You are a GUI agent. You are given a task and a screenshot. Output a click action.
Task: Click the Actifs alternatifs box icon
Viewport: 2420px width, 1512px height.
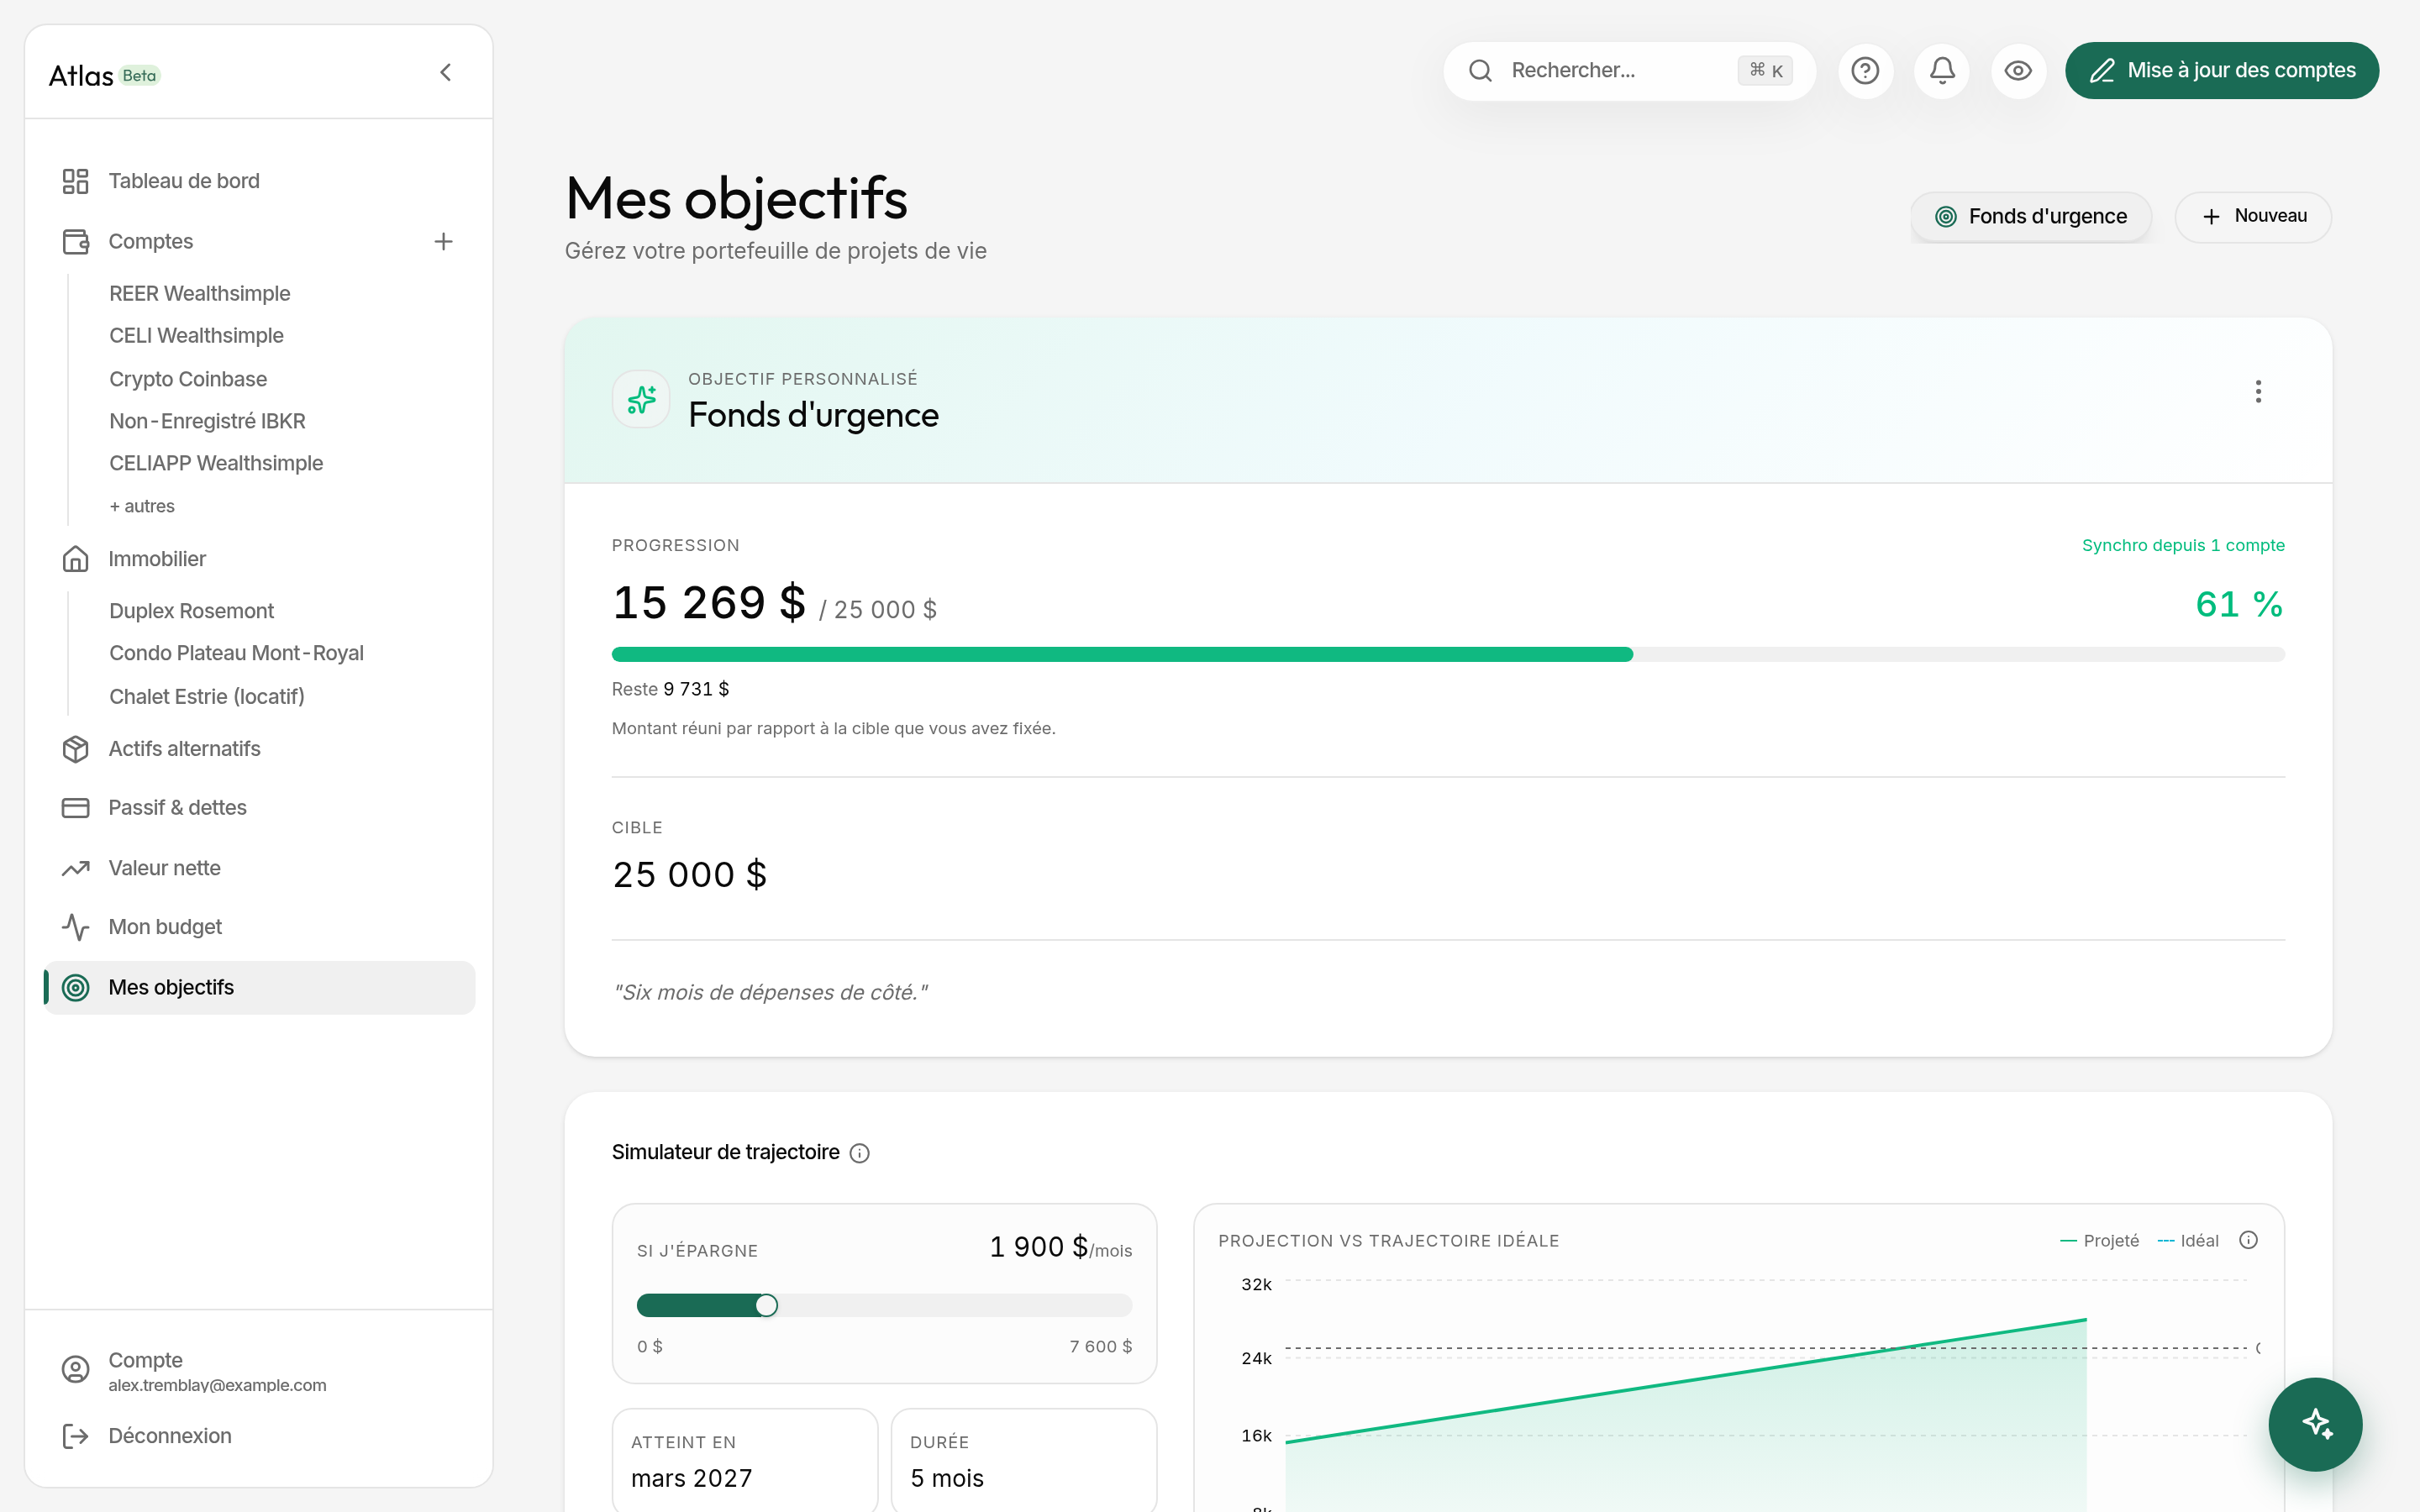tap(76, 749)
